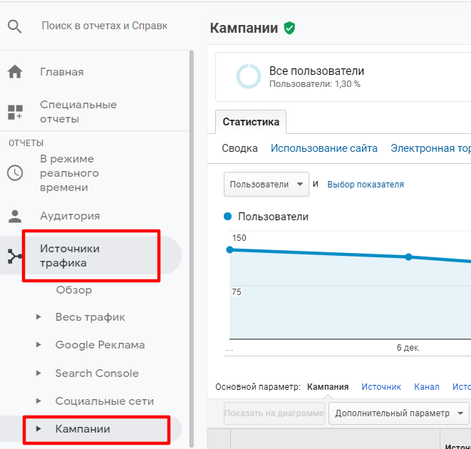Screen dimensions: 471x449
Task: Click the Выбор показателя link
Action: (x=365, y=185)
